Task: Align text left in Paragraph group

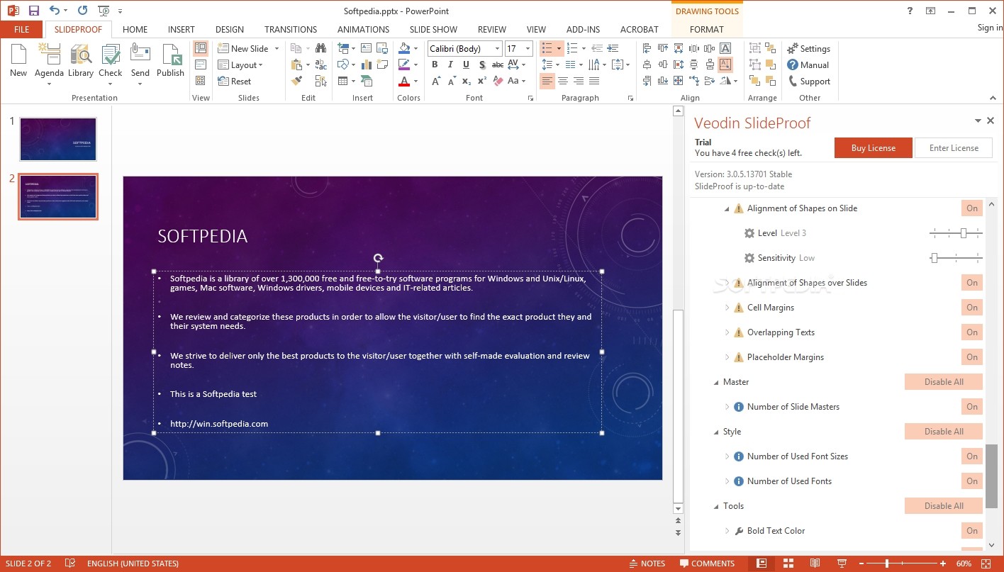Action: point(547,82)
